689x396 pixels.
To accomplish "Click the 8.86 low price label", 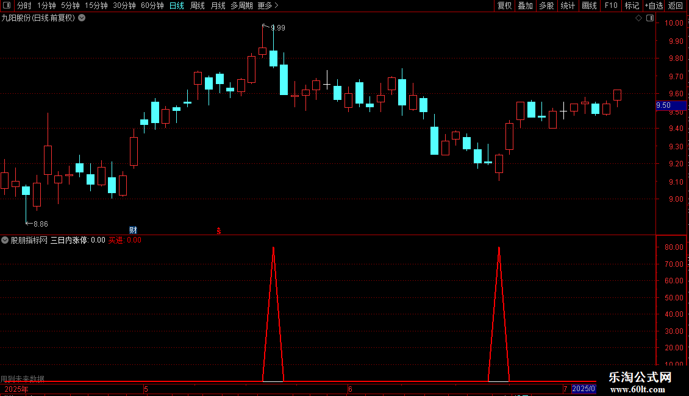I will (40, 224).
